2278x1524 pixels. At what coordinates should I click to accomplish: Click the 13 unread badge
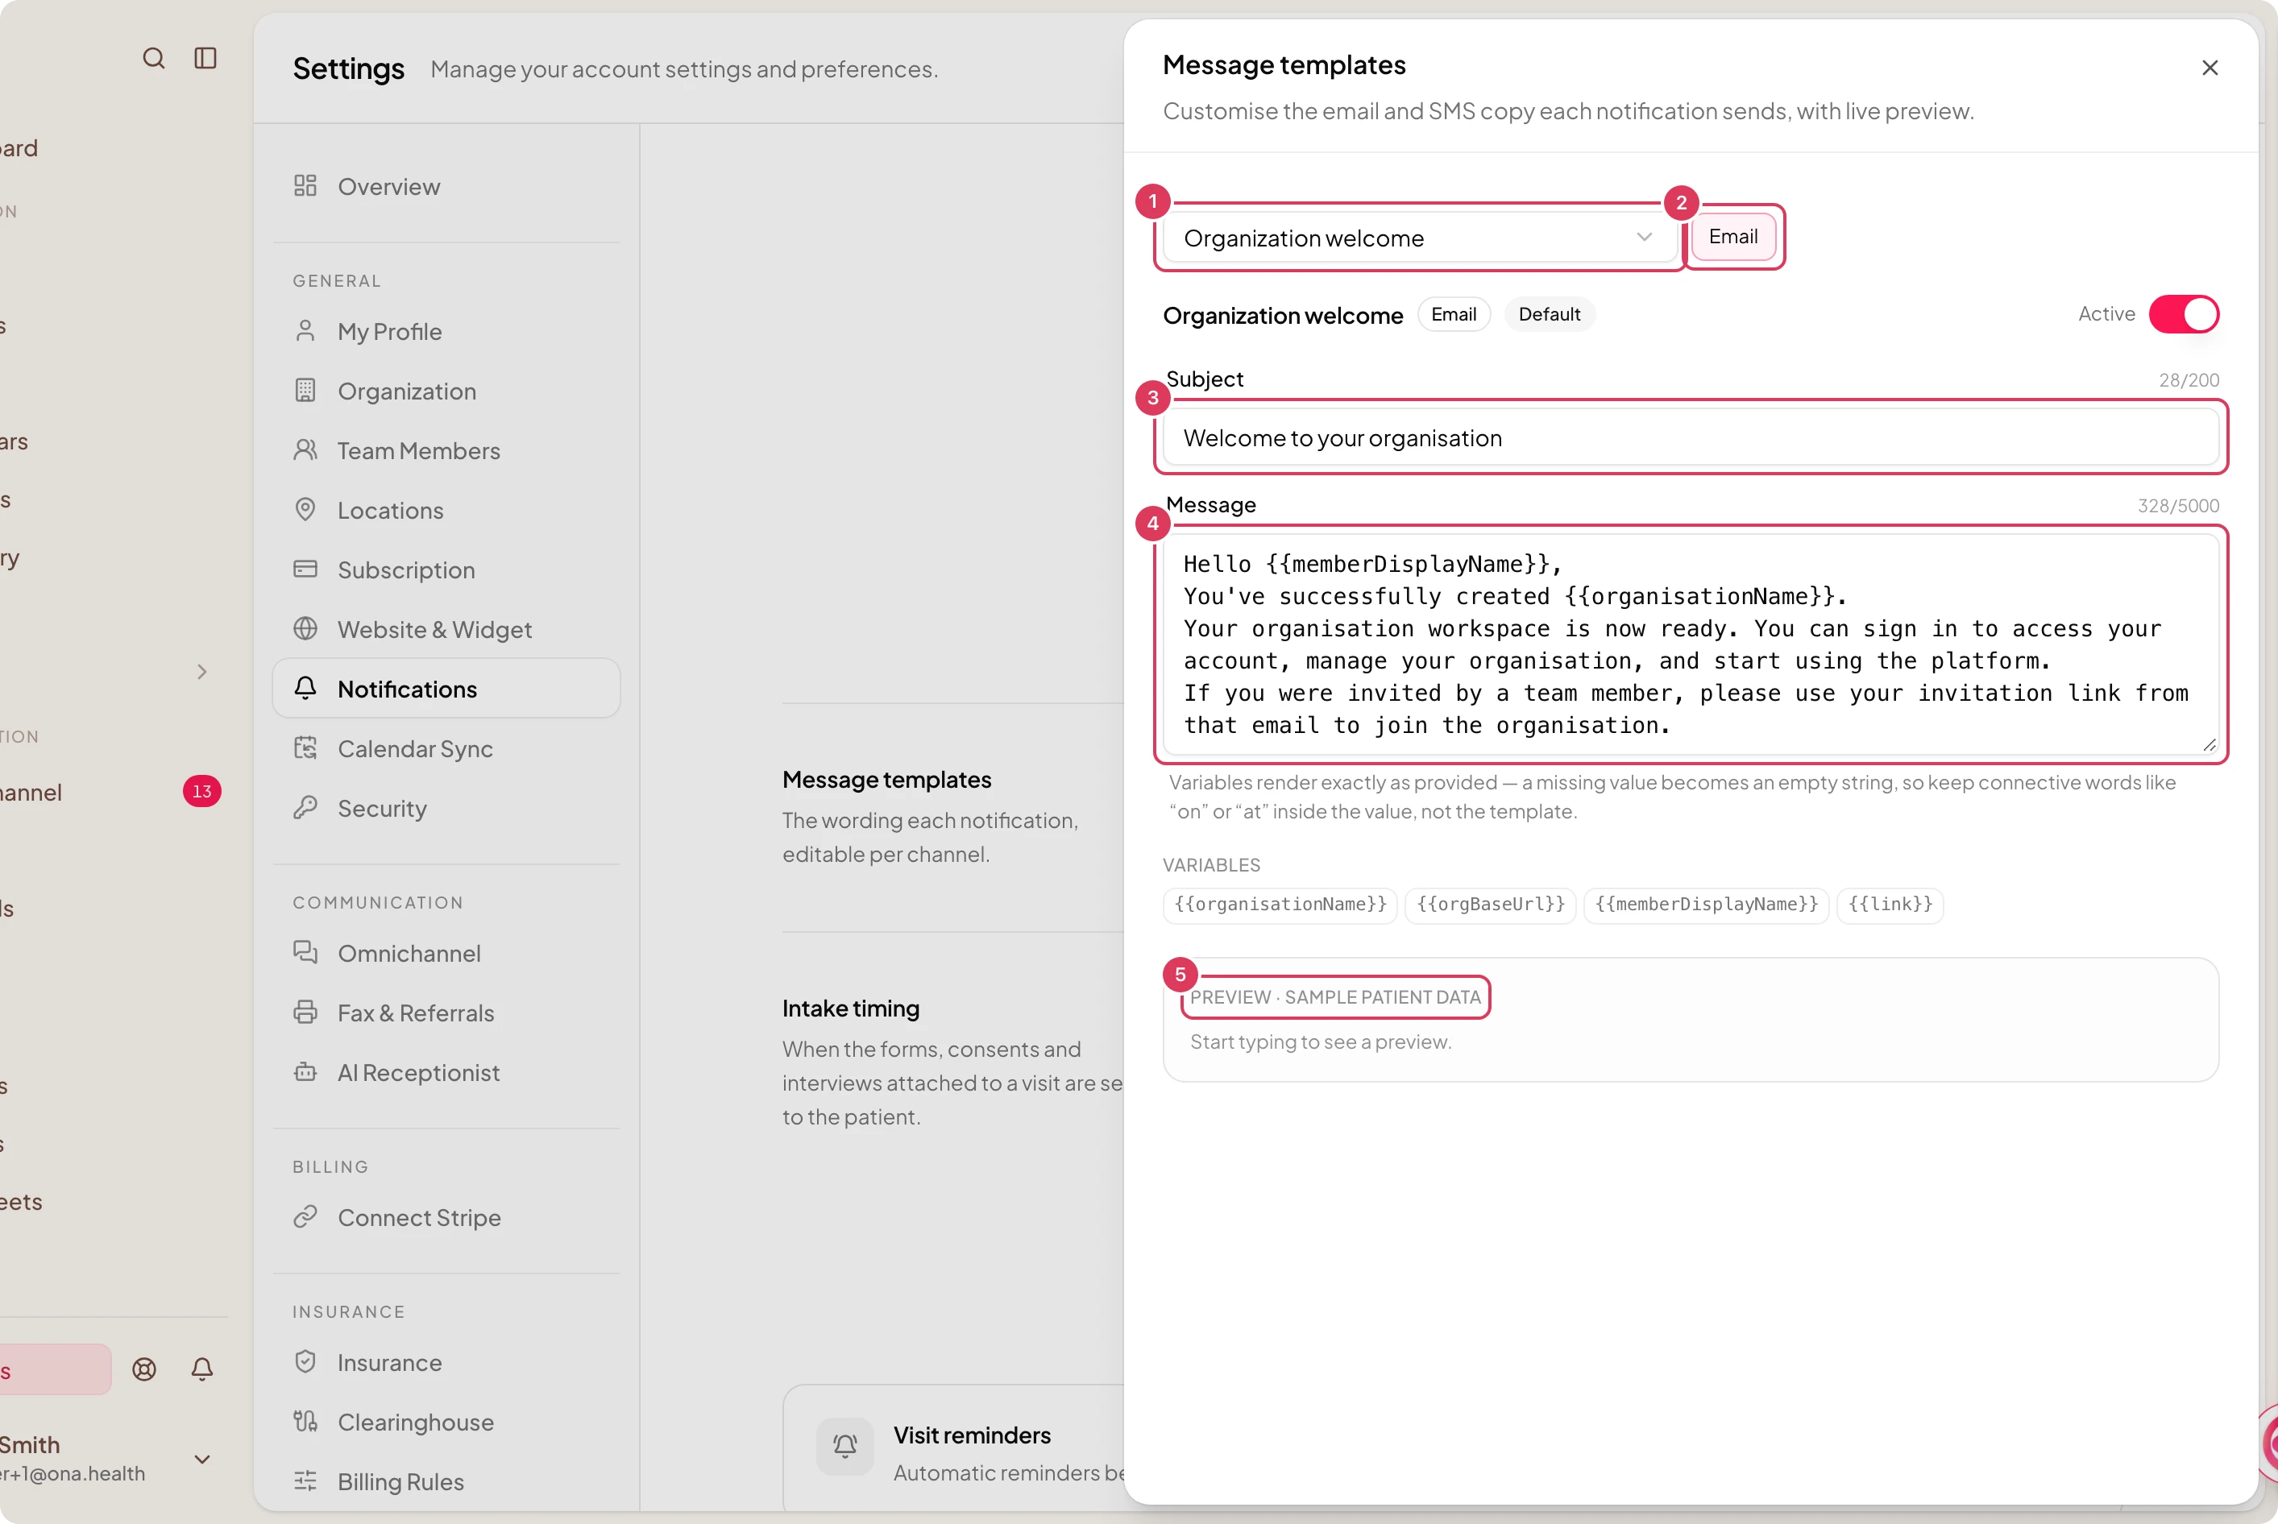pyautogui.click(x=202, y=791)
